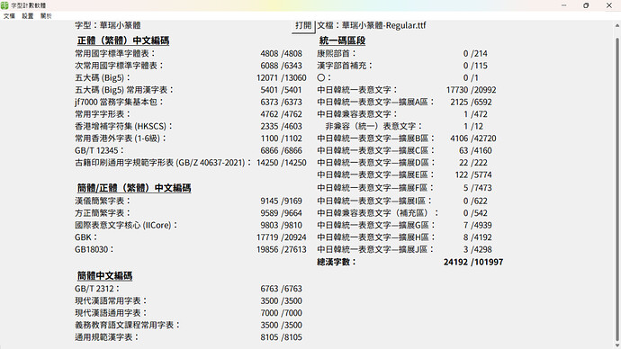
Task: Select the 次常用國字標準字體表 label
Action: coord(119,66)
